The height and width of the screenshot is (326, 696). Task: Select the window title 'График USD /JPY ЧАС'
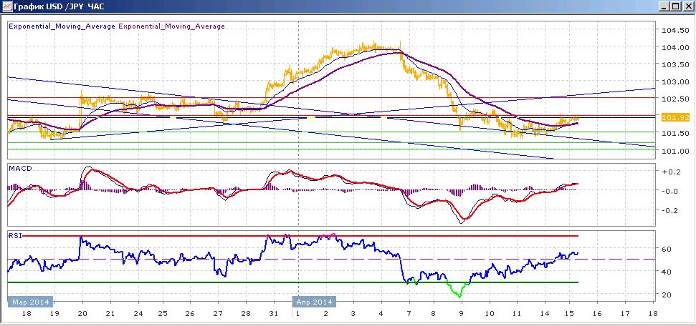(x=60, y=6)
